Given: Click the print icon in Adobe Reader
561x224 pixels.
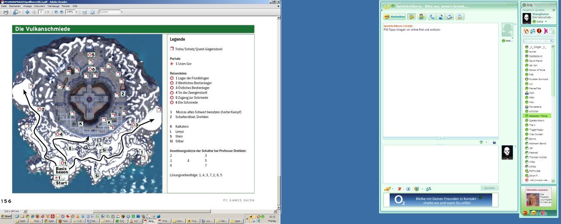Looking at the screenshot, I should pos(6,12).
